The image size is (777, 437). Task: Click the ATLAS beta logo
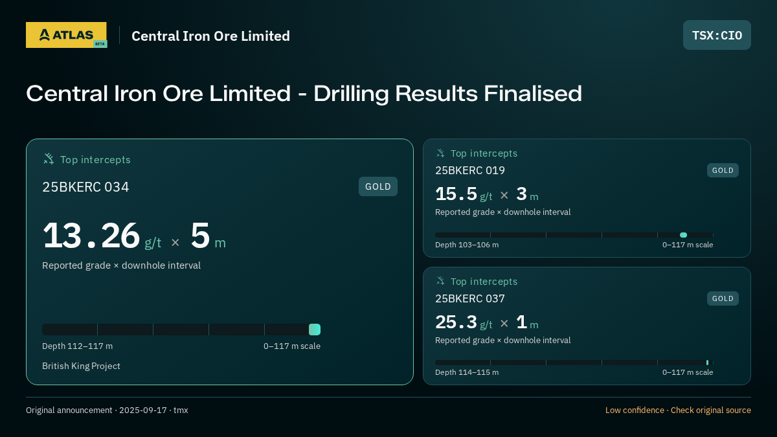[x=66, y=35]
